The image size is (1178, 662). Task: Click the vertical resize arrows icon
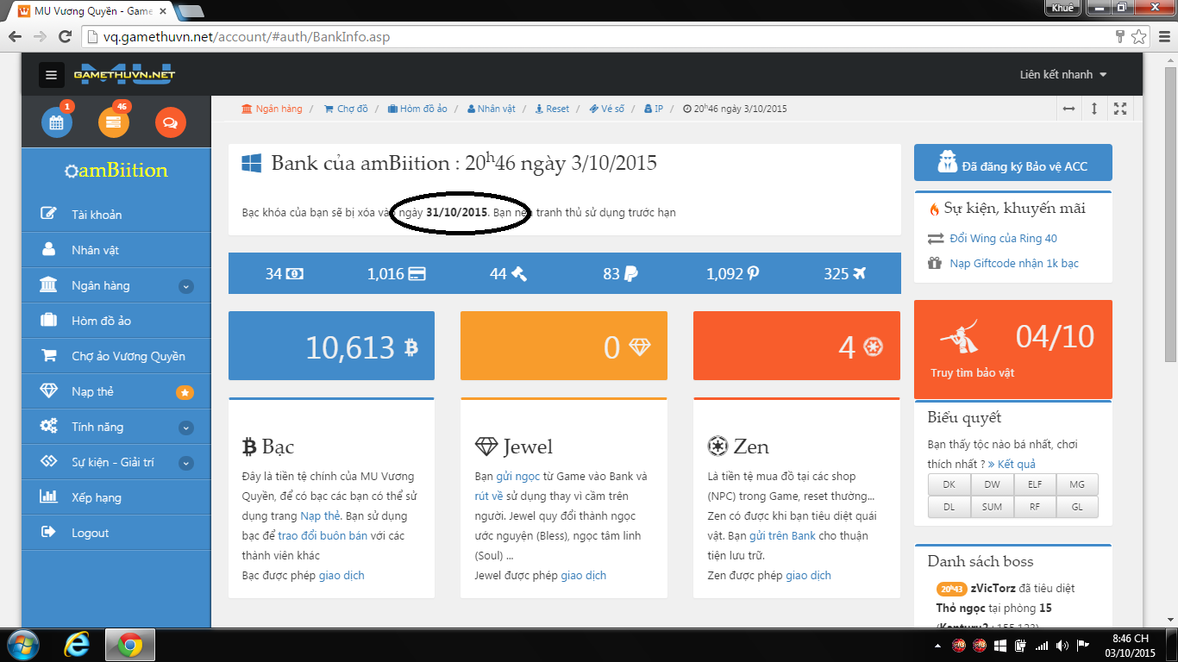pos(1094,109)
